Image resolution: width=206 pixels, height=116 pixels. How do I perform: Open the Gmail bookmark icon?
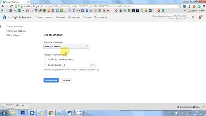tap(15, 11)
